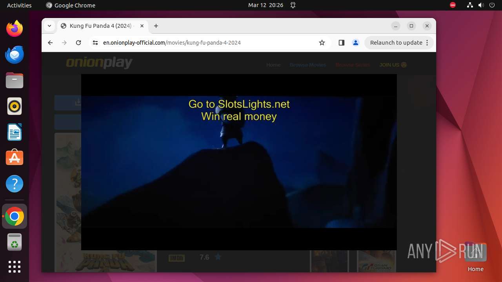The image size is (502, 282).
Task: Open the Google Chrome app menu in top bar
Action: [71, 5]
